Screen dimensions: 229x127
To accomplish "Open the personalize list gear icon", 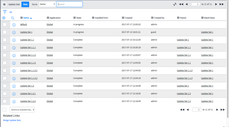I will (x=4, y=18).
